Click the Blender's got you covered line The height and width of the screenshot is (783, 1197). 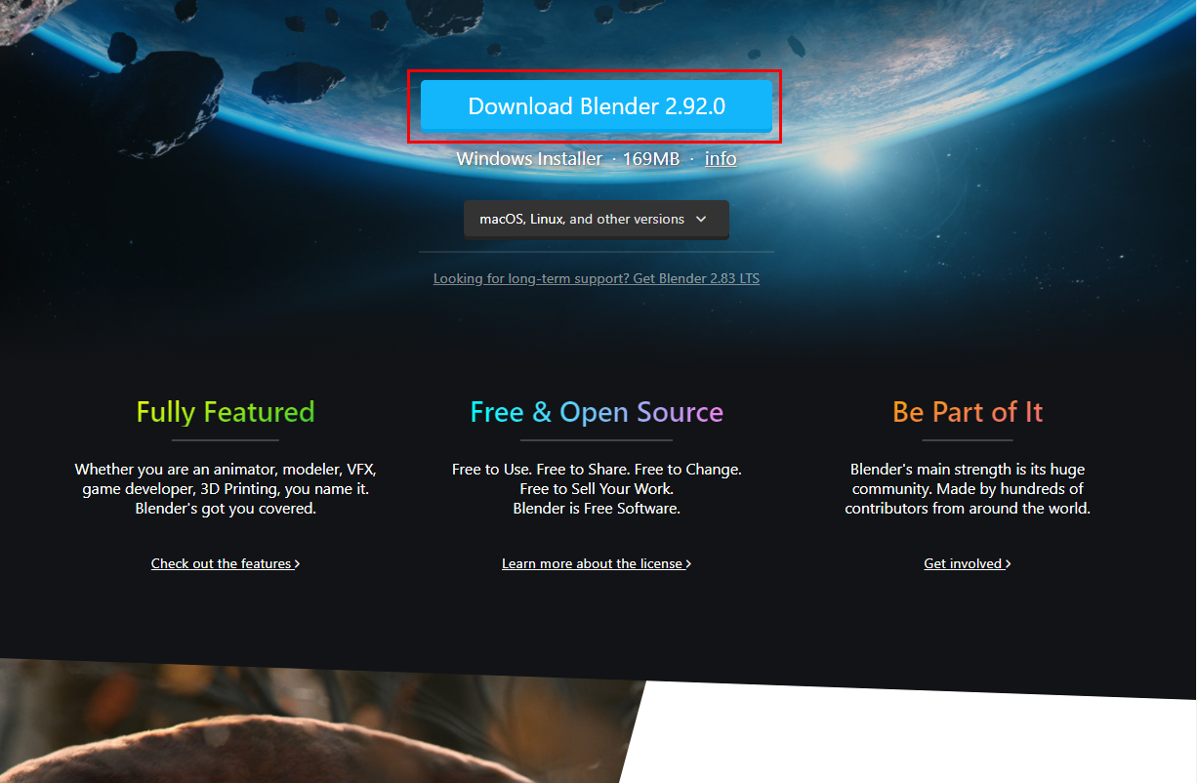coord(226,509)
